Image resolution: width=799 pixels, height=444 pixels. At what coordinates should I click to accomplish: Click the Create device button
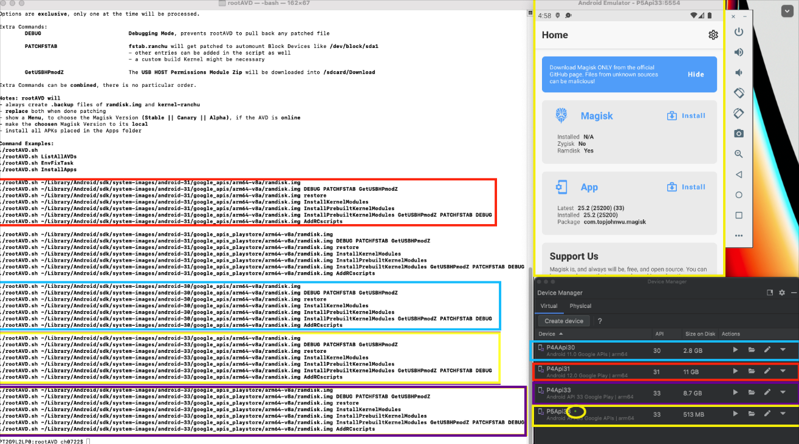tap(564, 321)
